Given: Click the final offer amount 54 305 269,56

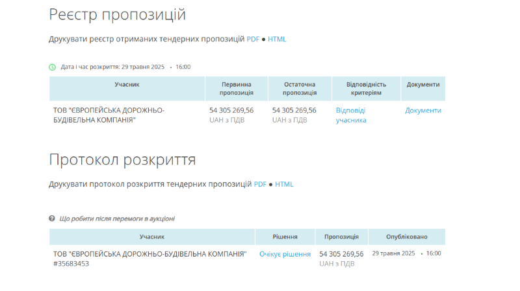Looking at the screenshot, I should point(294,110).
